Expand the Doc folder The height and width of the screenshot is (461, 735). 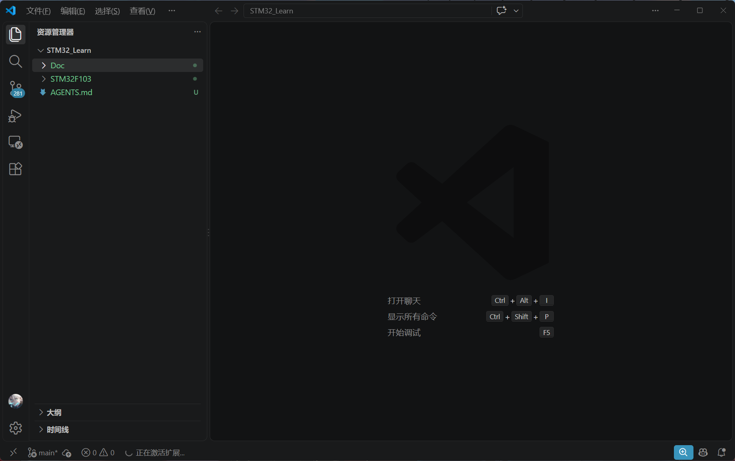(x=118, y=65)
